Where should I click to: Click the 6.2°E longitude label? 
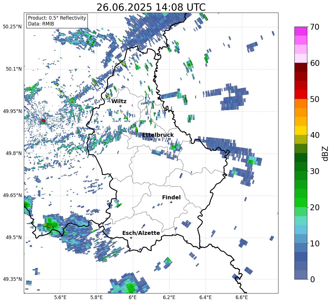(x=169, y=297)
